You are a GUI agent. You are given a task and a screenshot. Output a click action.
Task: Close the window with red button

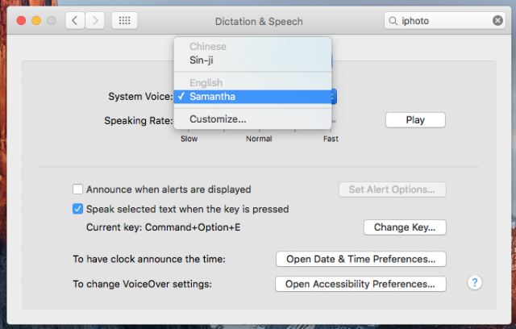coord(21,20)
